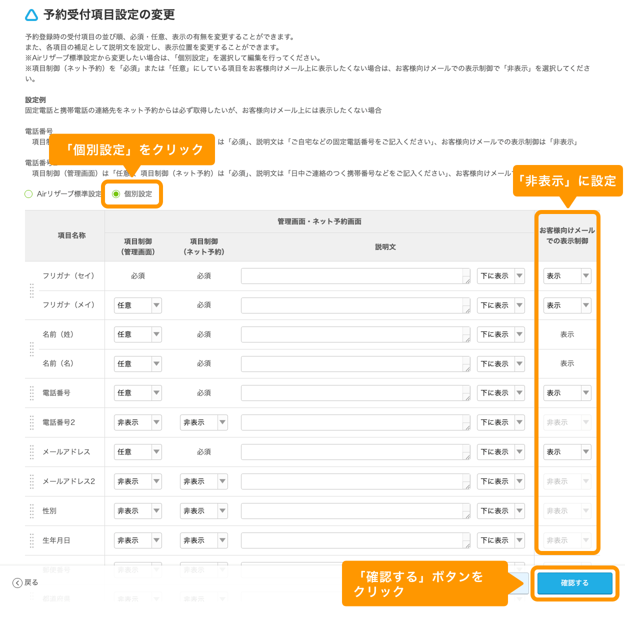Viewport: 625px width, 617px height.
Task: Click the drag handle for 生年月日 row
Action: coord(31,540)
